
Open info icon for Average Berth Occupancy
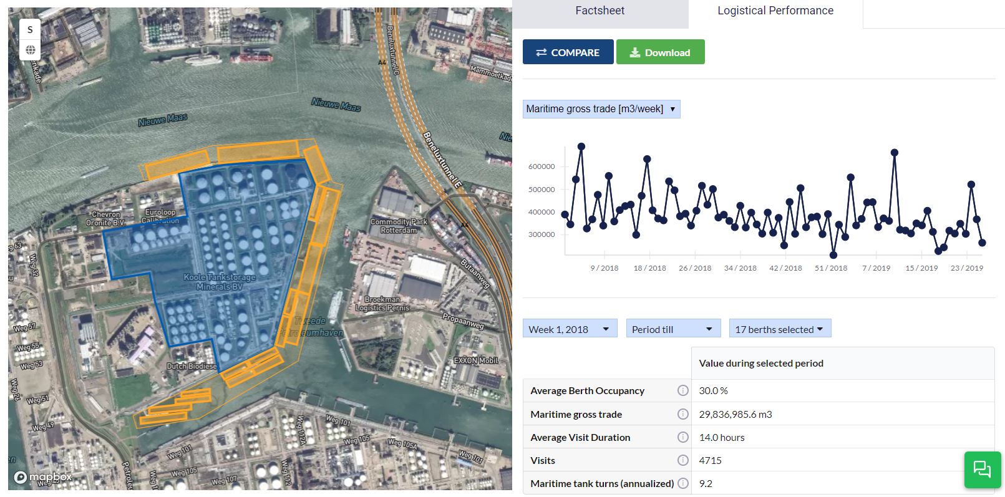[683, 391]
